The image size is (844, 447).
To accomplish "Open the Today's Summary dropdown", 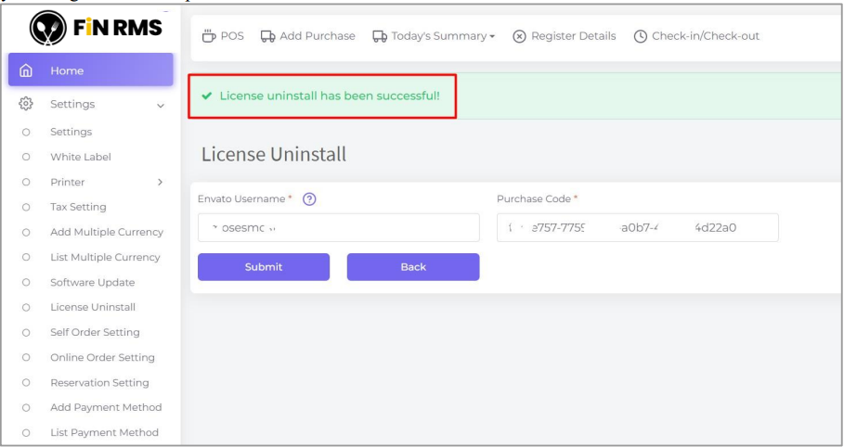I will pyautogui.click(x=435, y=36).
